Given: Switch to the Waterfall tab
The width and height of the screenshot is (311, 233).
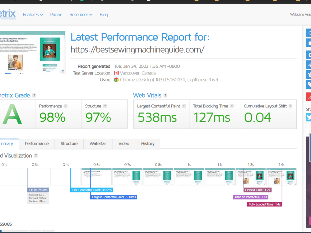Looking at the screenshot, I should 98,144.
